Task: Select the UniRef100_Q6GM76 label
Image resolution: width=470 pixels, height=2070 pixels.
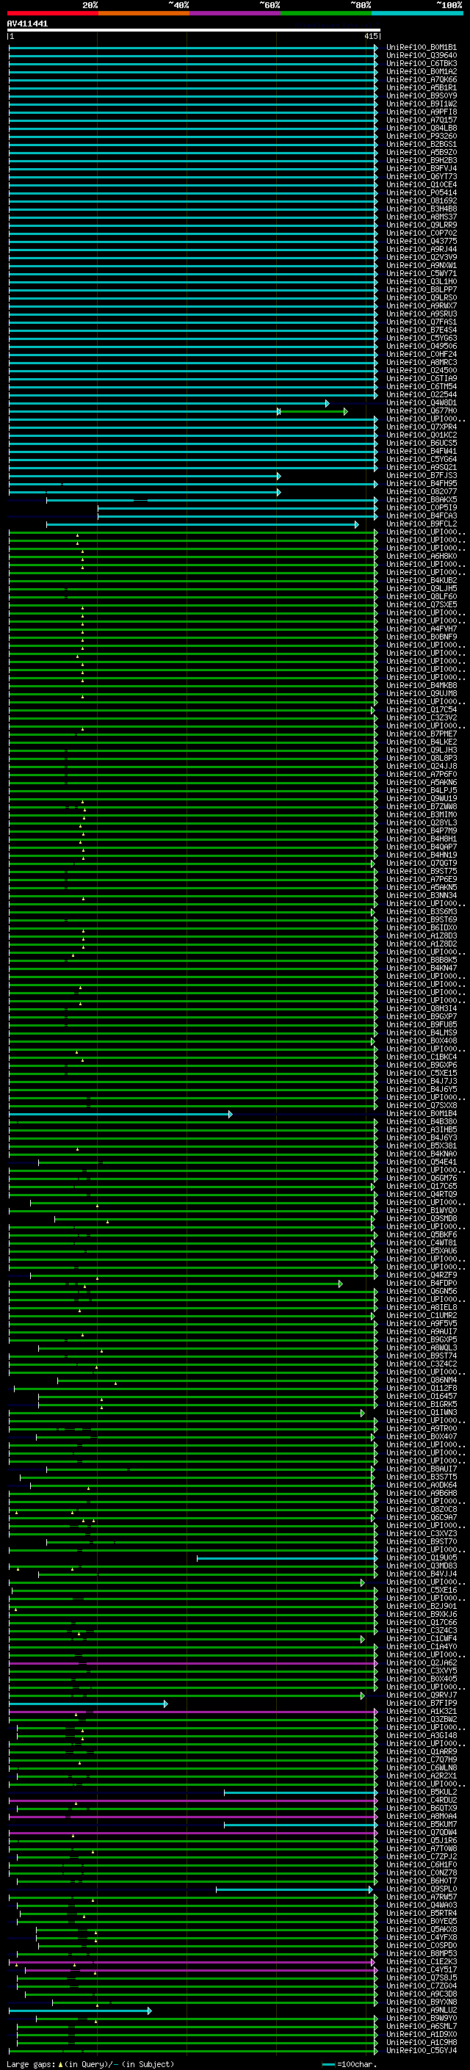Action: tap(421, 1178)
